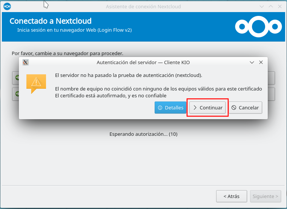Image resolution: width=287 pixels, height=209 pixels.
Task: Go back with the Atrás button
Action: coord(231,196)
